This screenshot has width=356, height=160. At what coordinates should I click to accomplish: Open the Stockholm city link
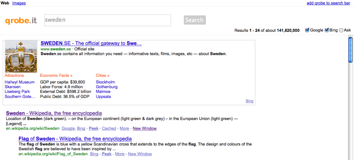[x=105, y=82]
